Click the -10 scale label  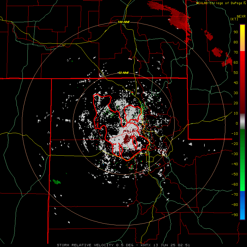(x=235, y=134)
